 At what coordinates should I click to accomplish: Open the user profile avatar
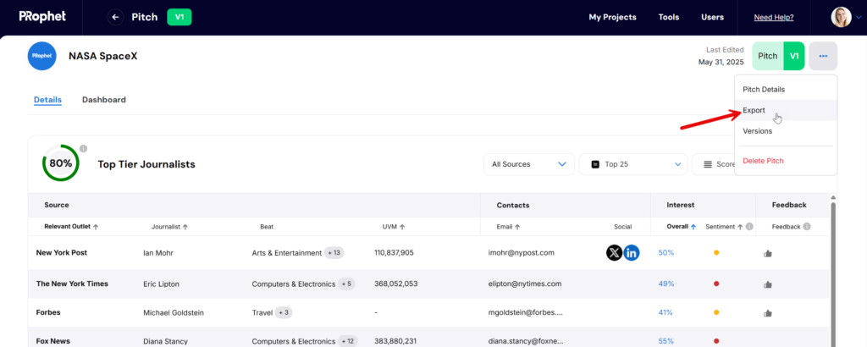pyautogui.click(x=841, y=17)
